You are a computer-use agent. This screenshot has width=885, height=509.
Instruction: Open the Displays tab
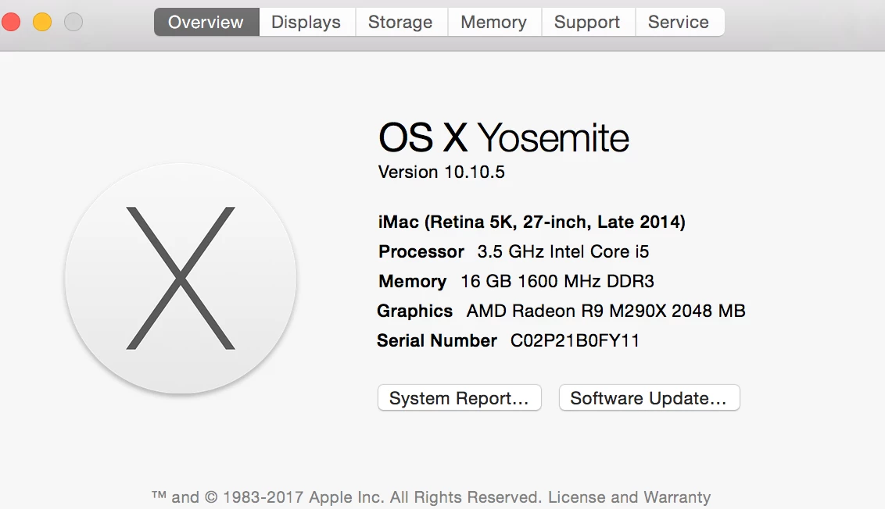pos(306,22)
